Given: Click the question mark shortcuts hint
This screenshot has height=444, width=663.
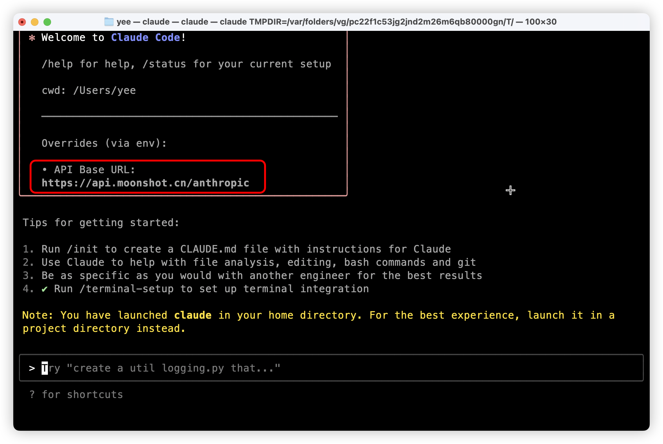Looking at the screenshot, I should (32, 394).
